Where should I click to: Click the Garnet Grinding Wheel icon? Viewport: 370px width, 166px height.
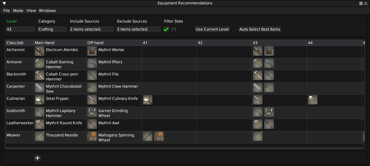(x=92, y=112)
